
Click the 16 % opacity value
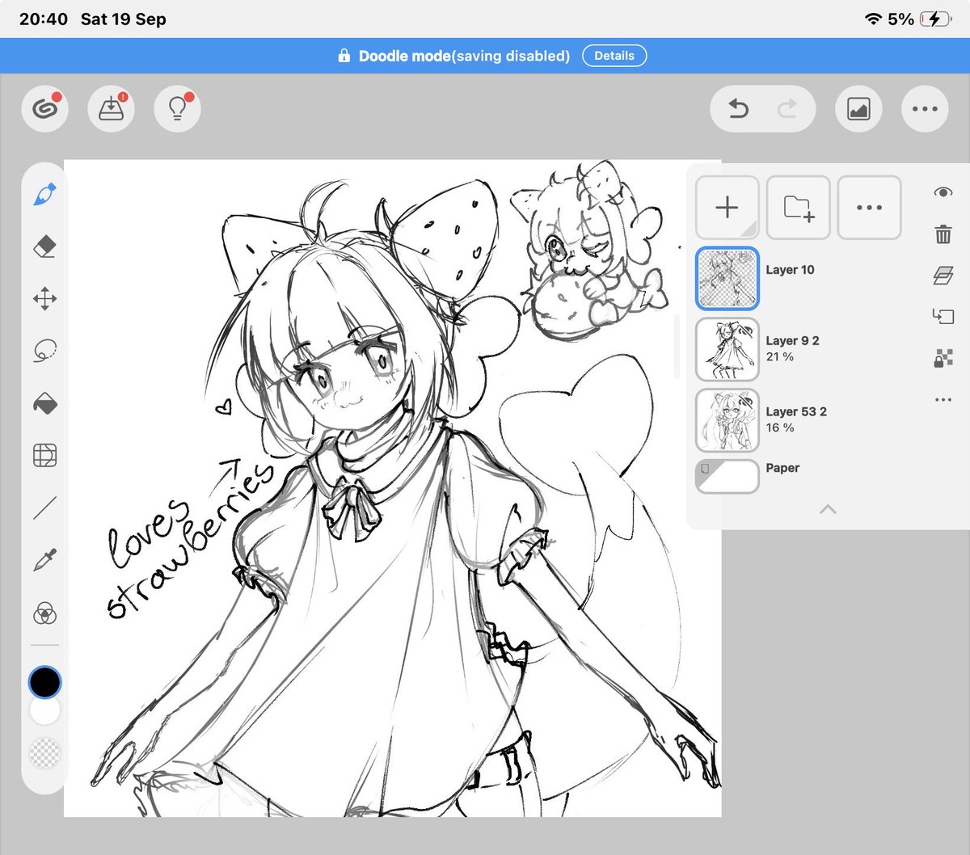779,428
